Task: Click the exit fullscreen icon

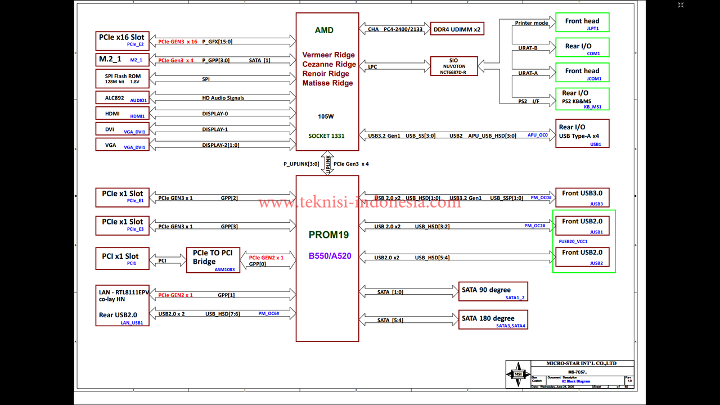Action: pos(681,4)
